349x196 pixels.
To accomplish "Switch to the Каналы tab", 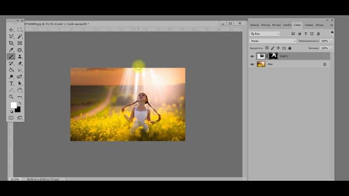I will coord(255,25).
